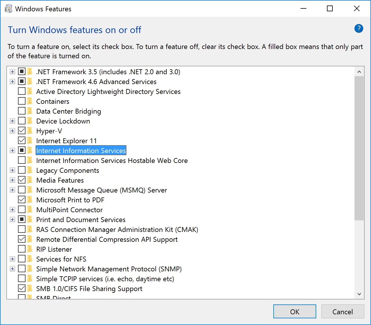371x325 pixels.
Task: Expand the Hyper-V feature tree
Action: [12, 131]
